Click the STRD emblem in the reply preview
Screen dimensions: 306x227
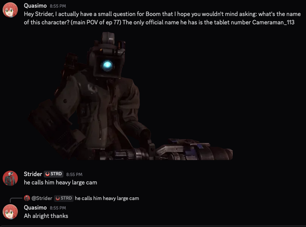tap(58, 198)
